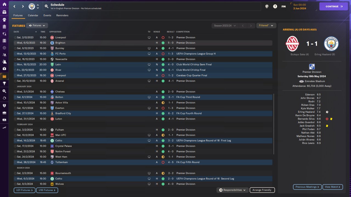
Task: Go forward with the right arrow
Action: tap(23, 6)
